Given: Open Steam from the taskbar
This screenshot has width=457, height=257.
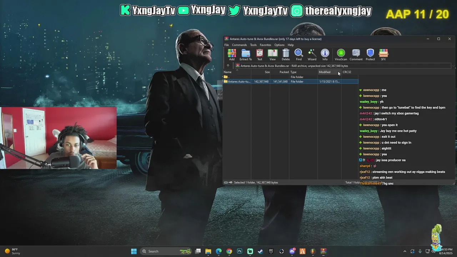Looking at the screenshot, I should [x=261, y=251].
